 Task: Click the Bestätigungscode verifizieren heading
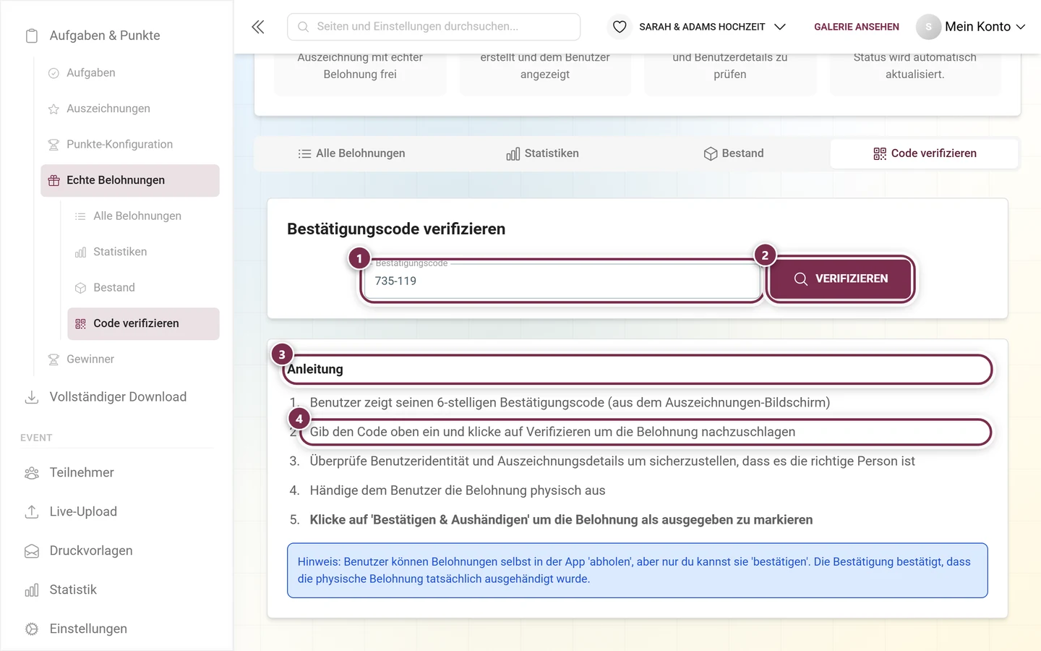click(x=396, y=229)
